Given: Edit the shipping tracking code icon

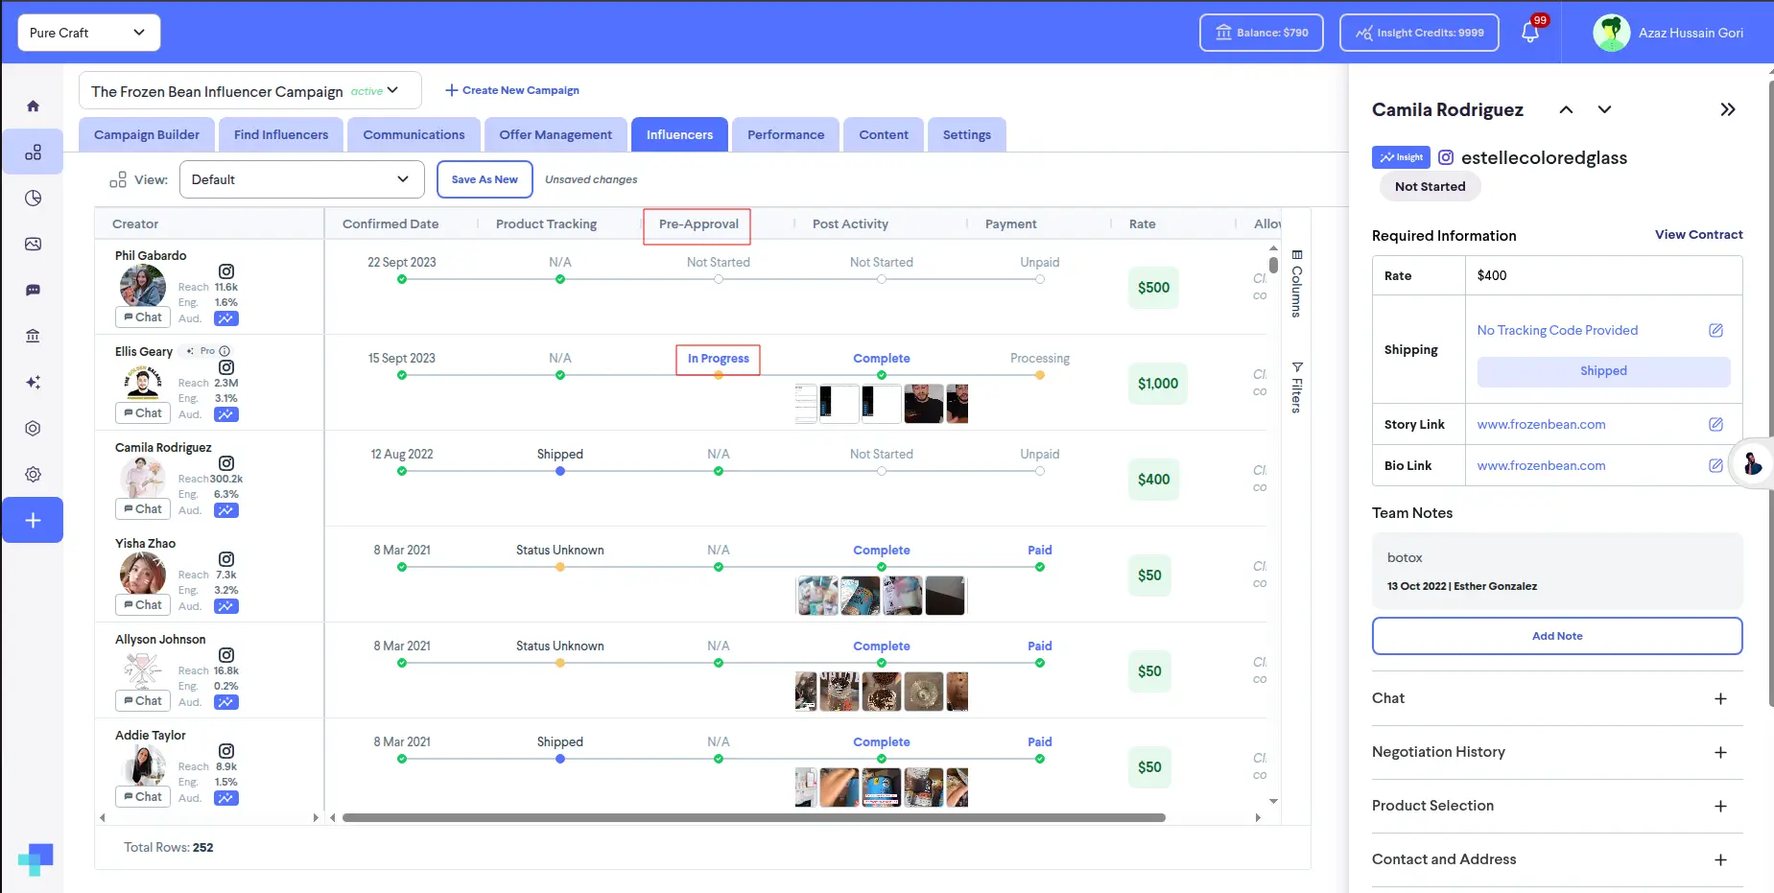Looking at the screenshot, I should pos(1715,330).
